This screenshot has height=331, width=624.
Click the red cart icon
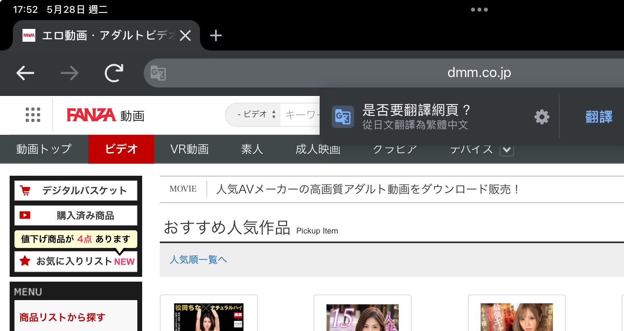pos(25,191)
